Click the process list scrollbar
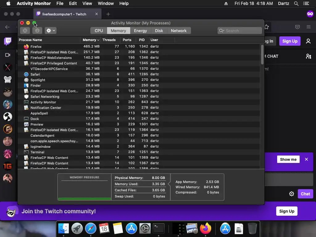Image resolution: width=316 pixels, height=237 pixels. pos(262,55)
